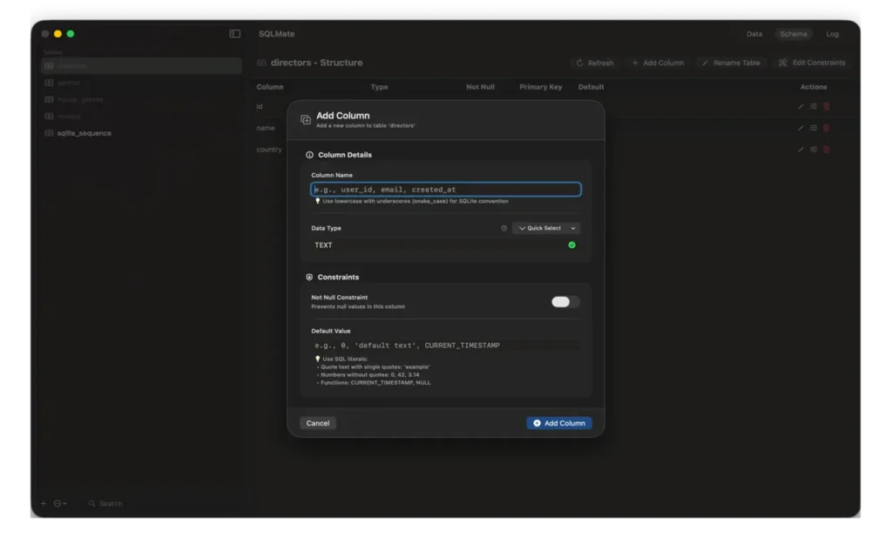This screenshot has width=892, height=557.
Task: Select the sqlite_sequence table in sidebar
Action: pyautogui.click(x=84, y=133)
